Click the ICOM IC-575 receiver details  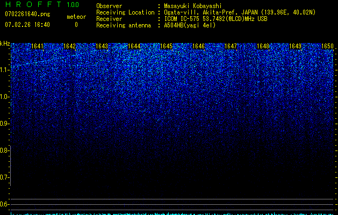coord(215,19)
